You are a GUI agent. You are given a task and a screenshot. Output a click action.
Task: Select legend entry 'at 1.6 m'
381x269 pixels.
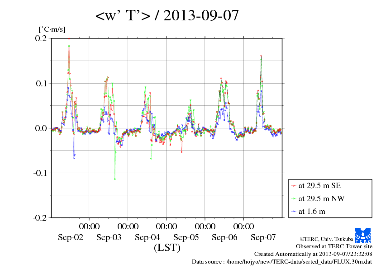[312, 211]
